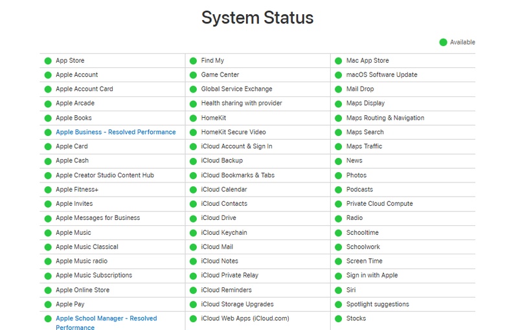Select Apple Creator Studio Content Hub text
Screen dimensions: 518x330
point(105,175)
